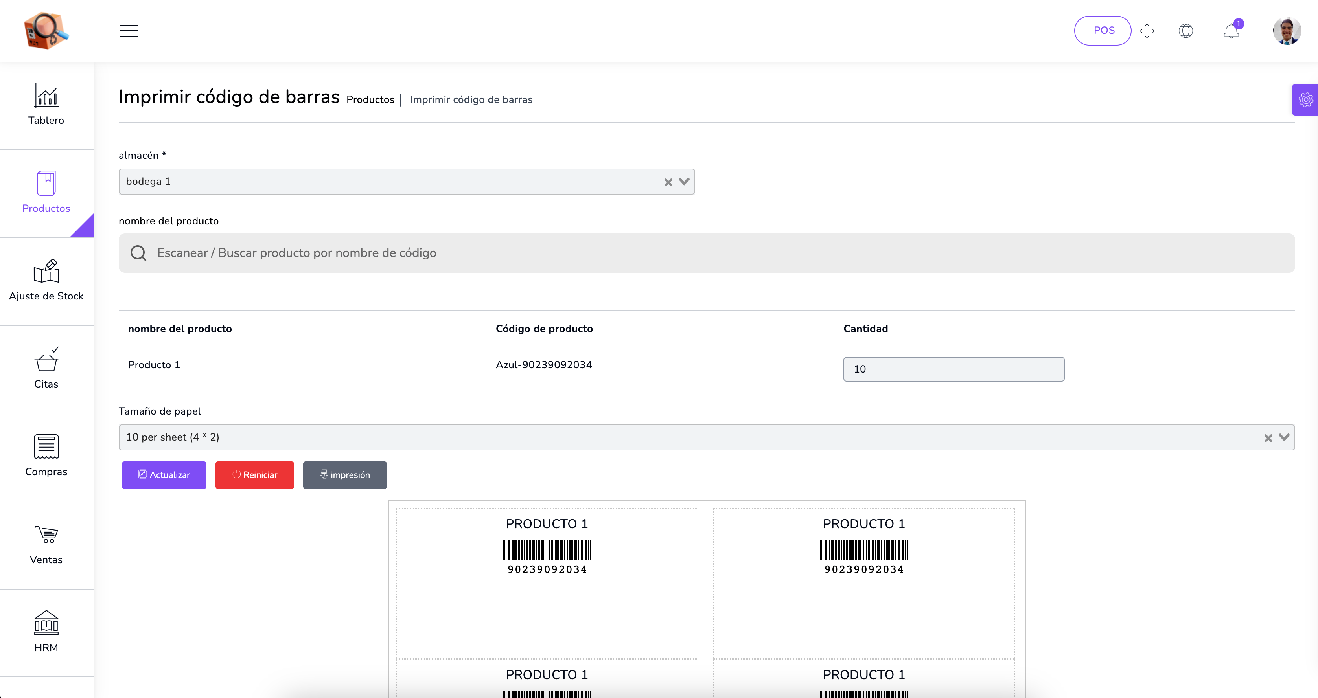This screenshot has height=698, width=1318.
Task: Open the notifications bell
Action: tap(1231, 31)
